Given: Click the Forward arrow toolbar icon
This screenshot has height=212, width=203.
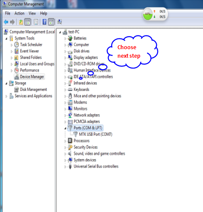Looking at the screenshot, I should 12,22.
